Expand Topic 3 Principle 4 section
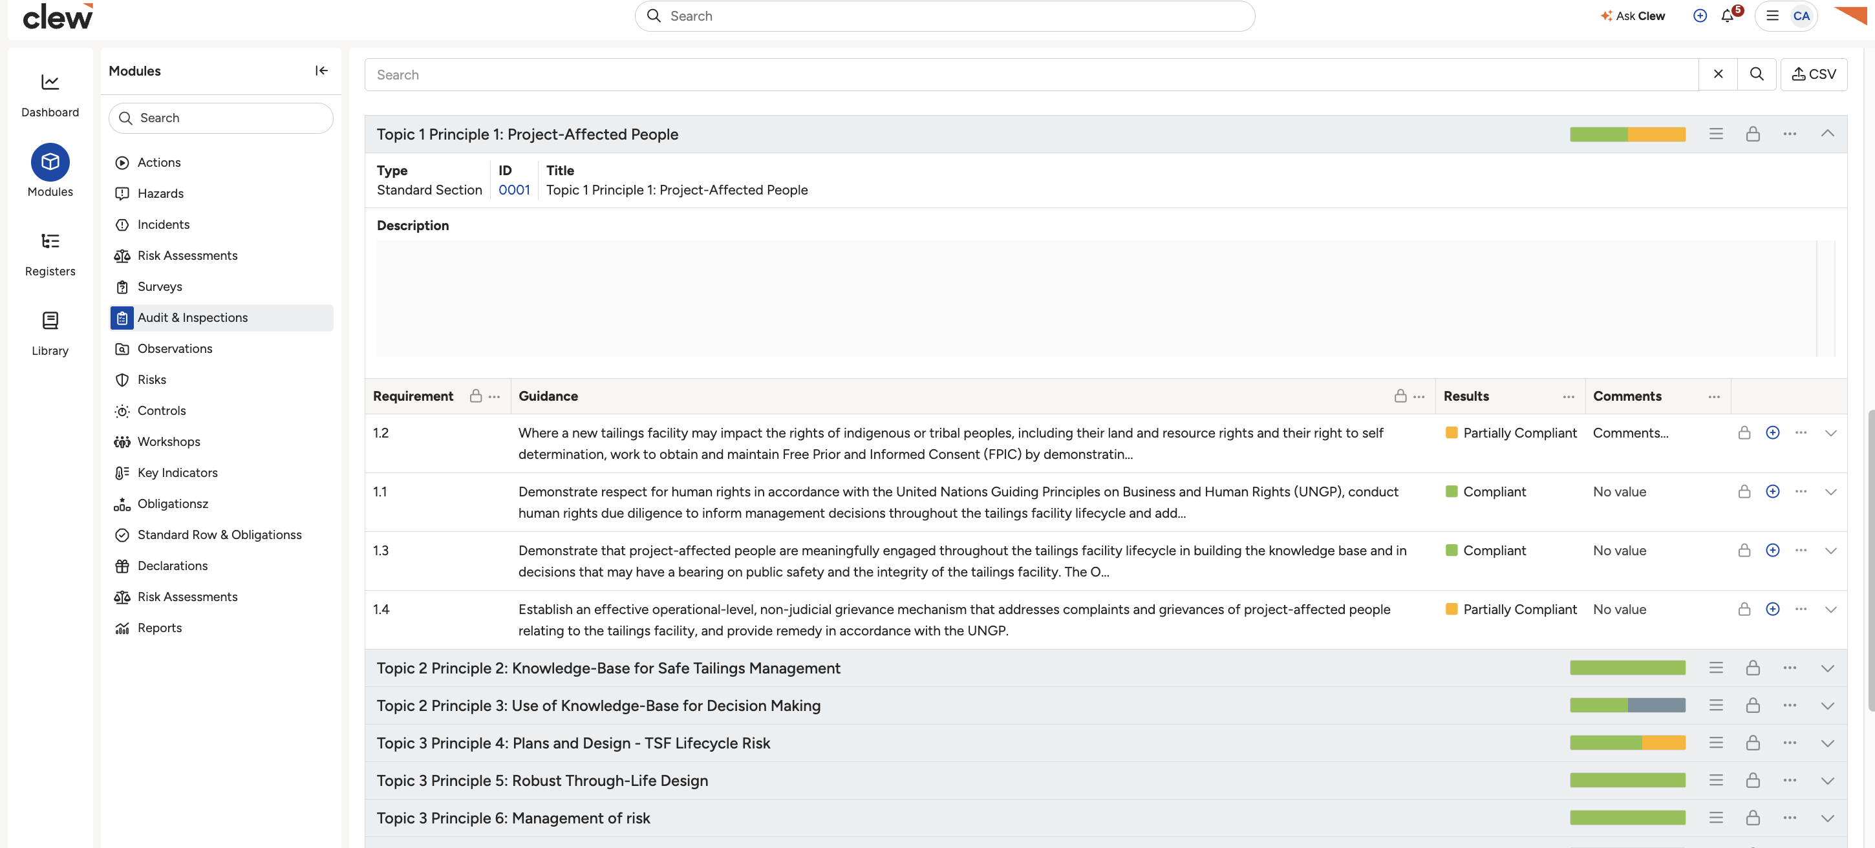Image resolution: width=1875 pixels, height=848 pixels. point(1827,743)
